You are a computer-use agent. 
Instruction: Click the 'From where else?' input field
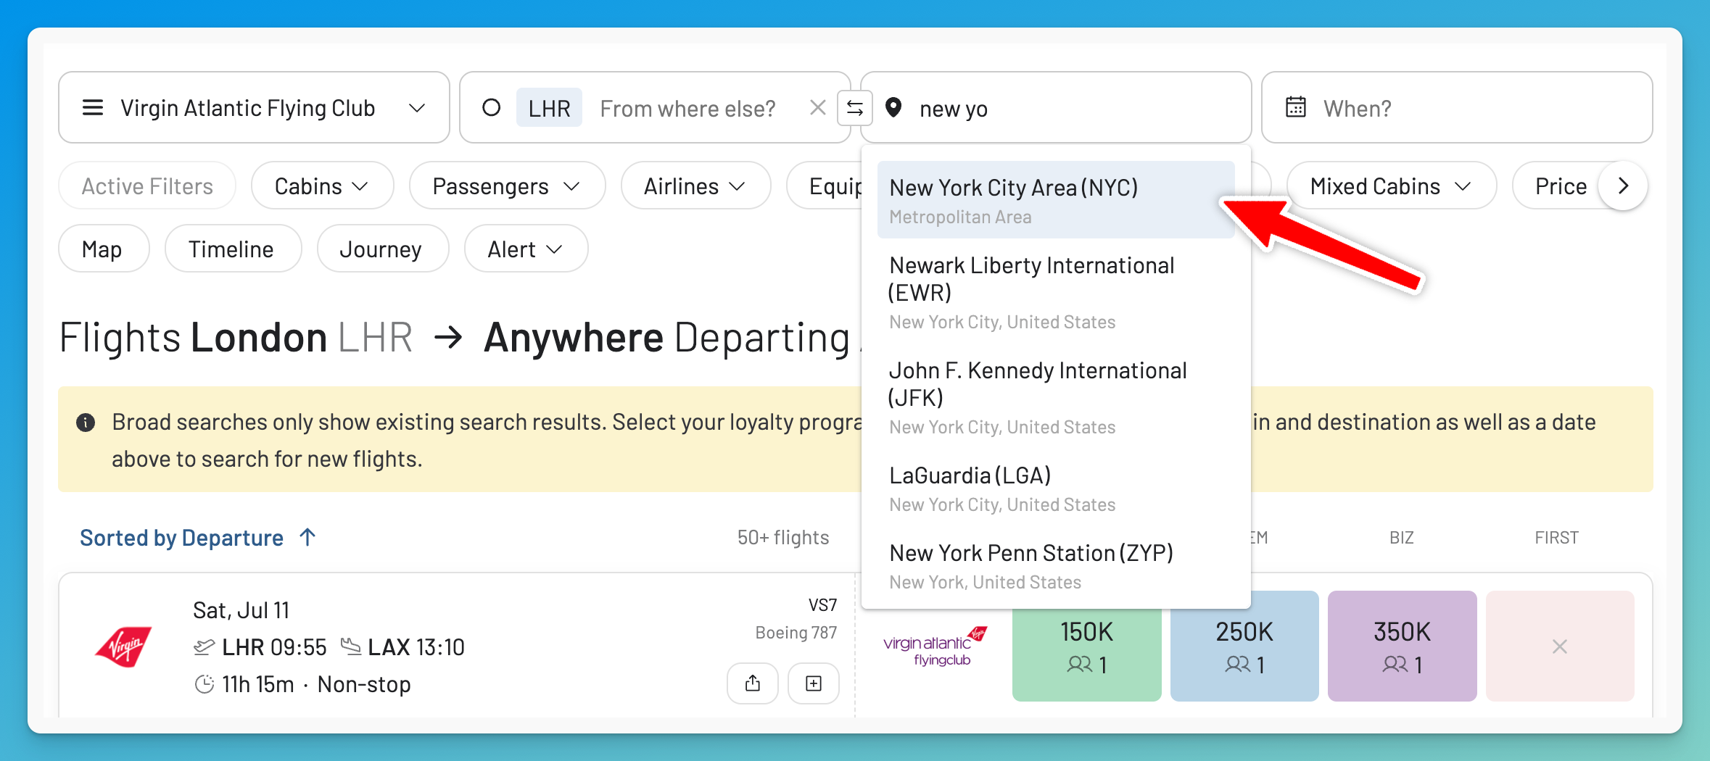coord(687,109)
